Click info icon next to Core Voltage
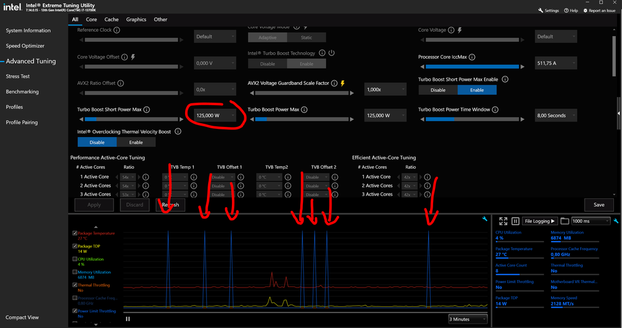 (451, 30)
